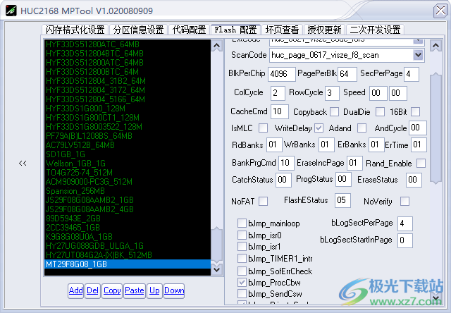The image size is (451, 313).
Task: Check bJmp_mainloop option
Action: point(242,223)
